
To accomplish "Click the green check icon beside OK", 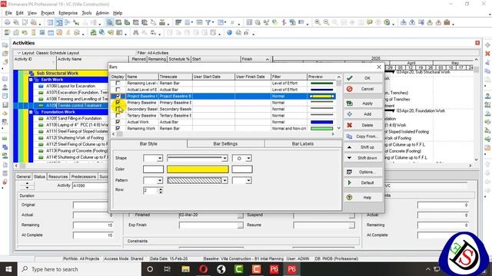I will [349, 78].
